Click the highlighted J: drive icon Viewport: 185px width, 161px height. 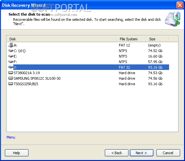click(x=11, y=67)
